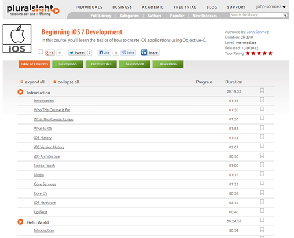Screen dimensions: 294x238
Task: Open the iOS Version History clip
Action: point(49,147)
